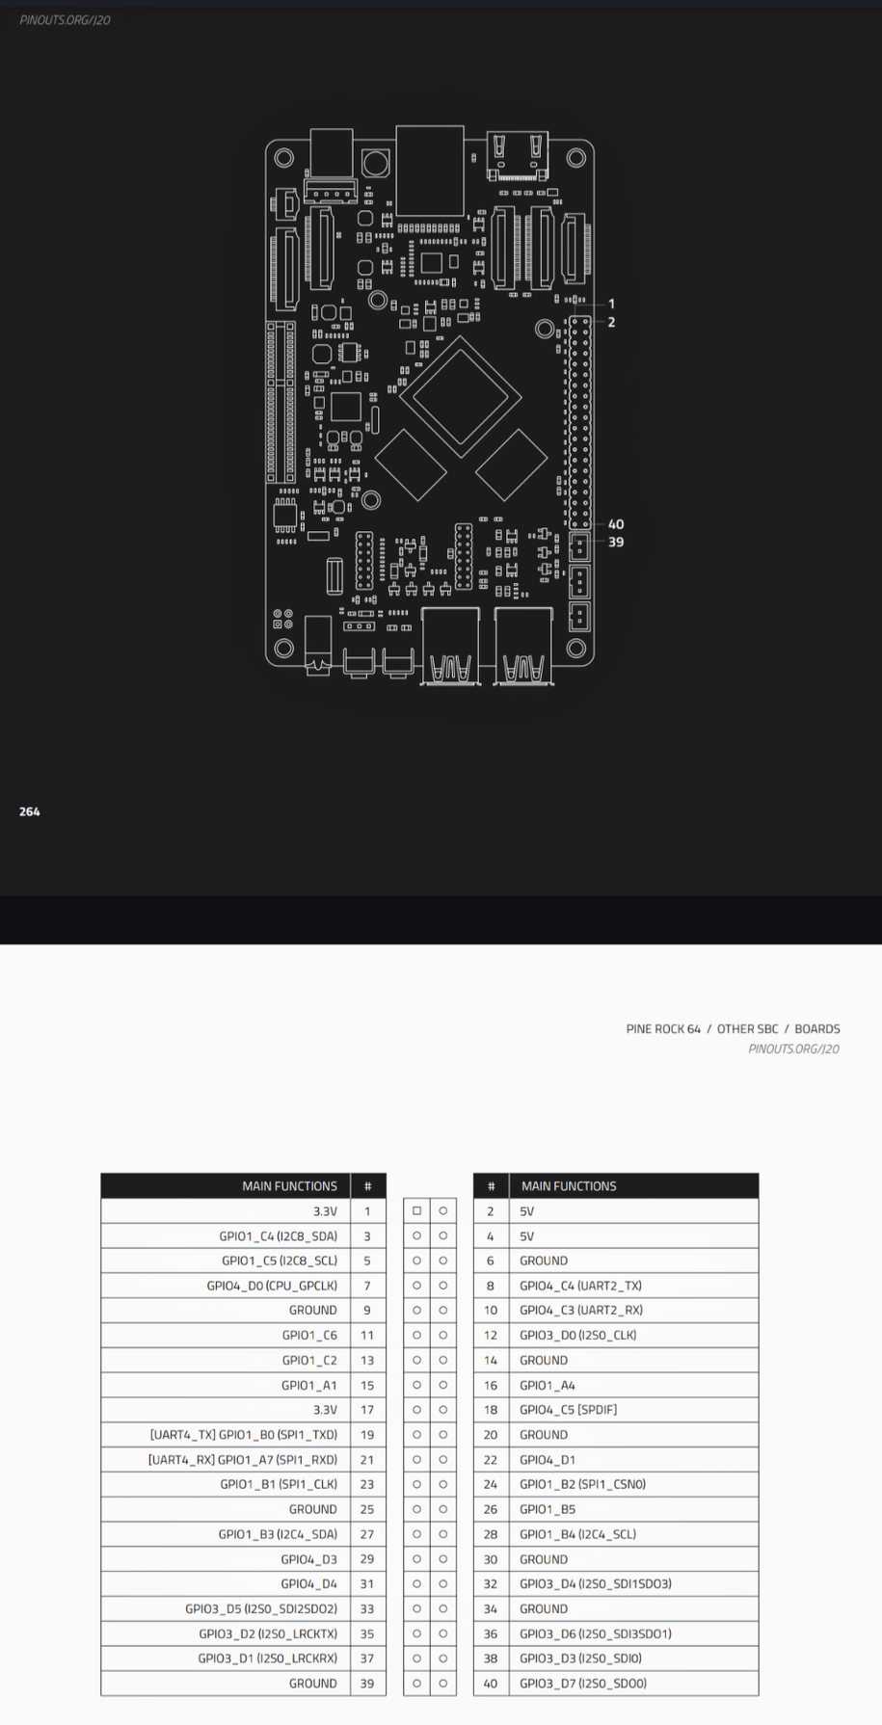Click the circle symbol for pin 8

point(442,1286)
